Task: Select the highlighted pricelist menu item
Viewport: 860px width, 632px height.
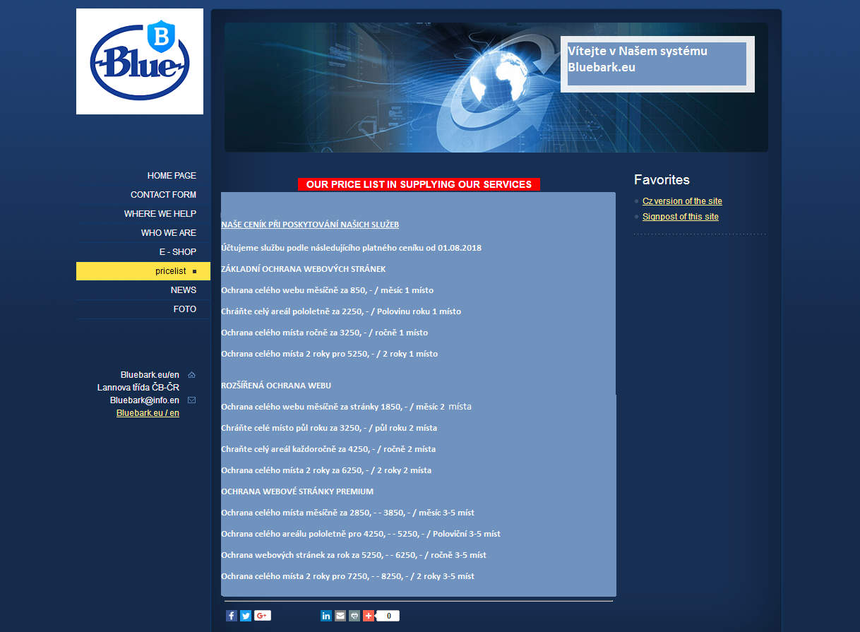Action: coord(143,271)
